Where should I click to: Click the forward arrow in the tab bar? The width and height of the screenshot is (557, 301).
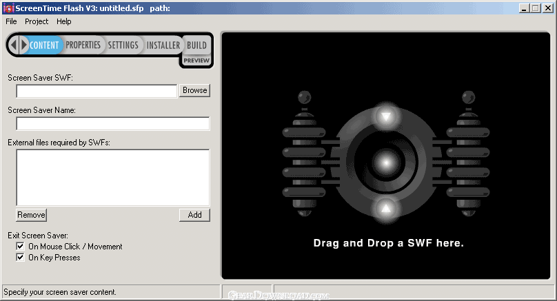pyautogui.click(x=24, y=45)
